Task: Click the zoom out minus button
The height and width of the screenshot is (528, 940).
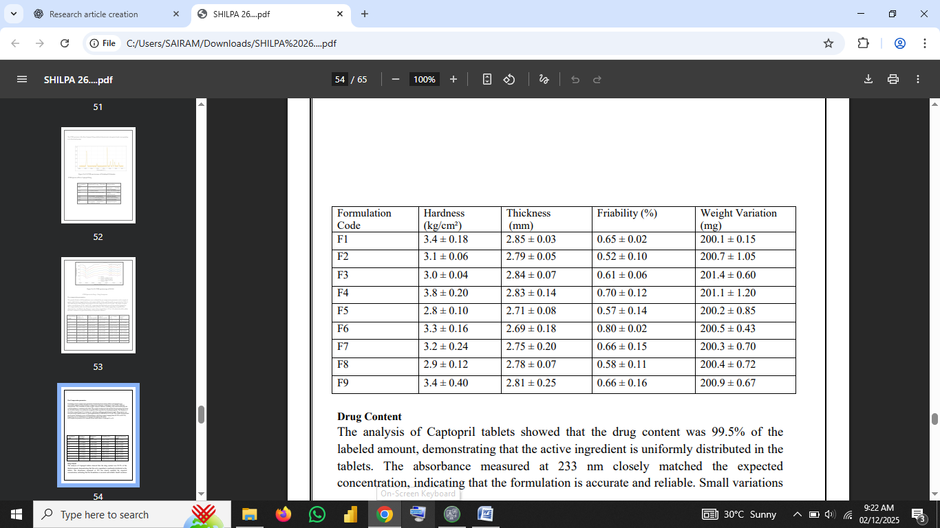Action: tap(396, 79)
